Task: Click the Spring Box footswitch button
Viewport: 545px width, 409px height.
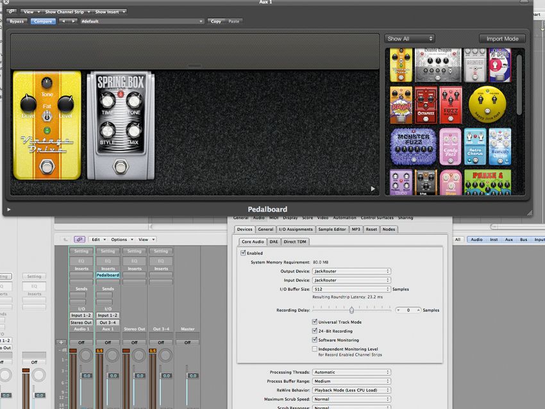Action: tap(121, 167)
